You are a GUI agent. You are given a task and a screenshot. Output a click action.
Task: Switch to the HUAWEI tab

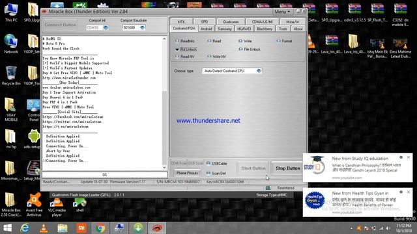click(x=244, y=29)
